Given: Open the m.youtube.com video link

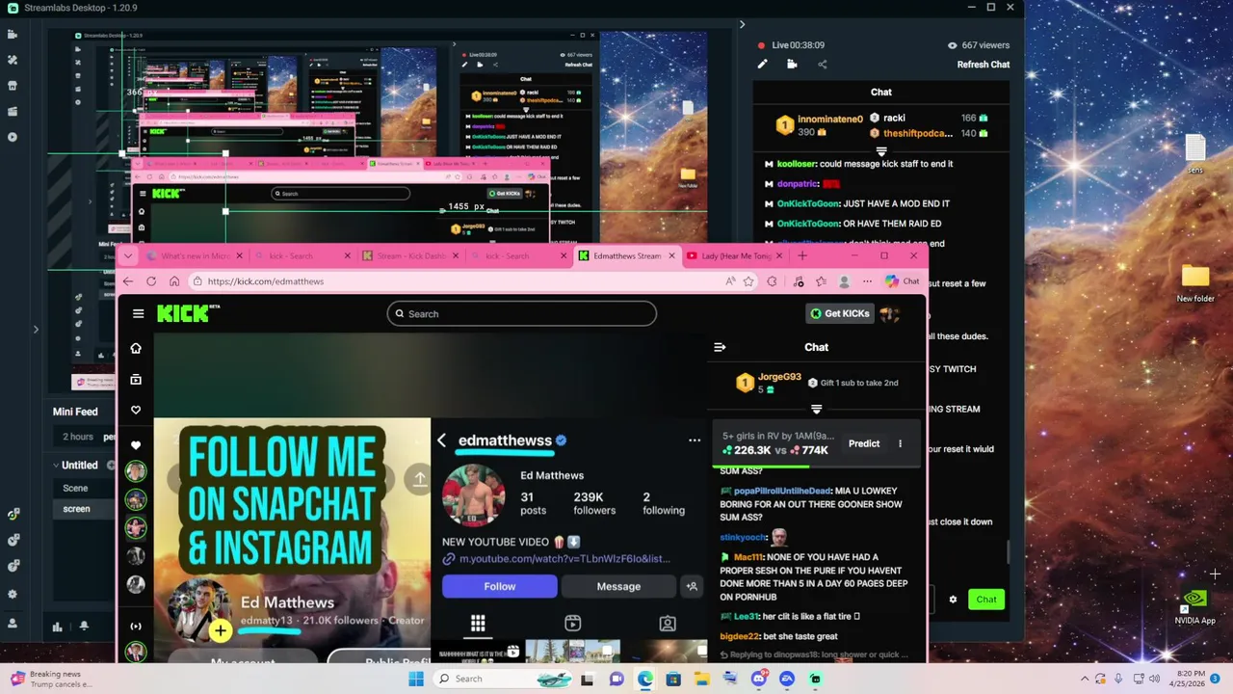Looking at the screenshot, I should [564, 559].
